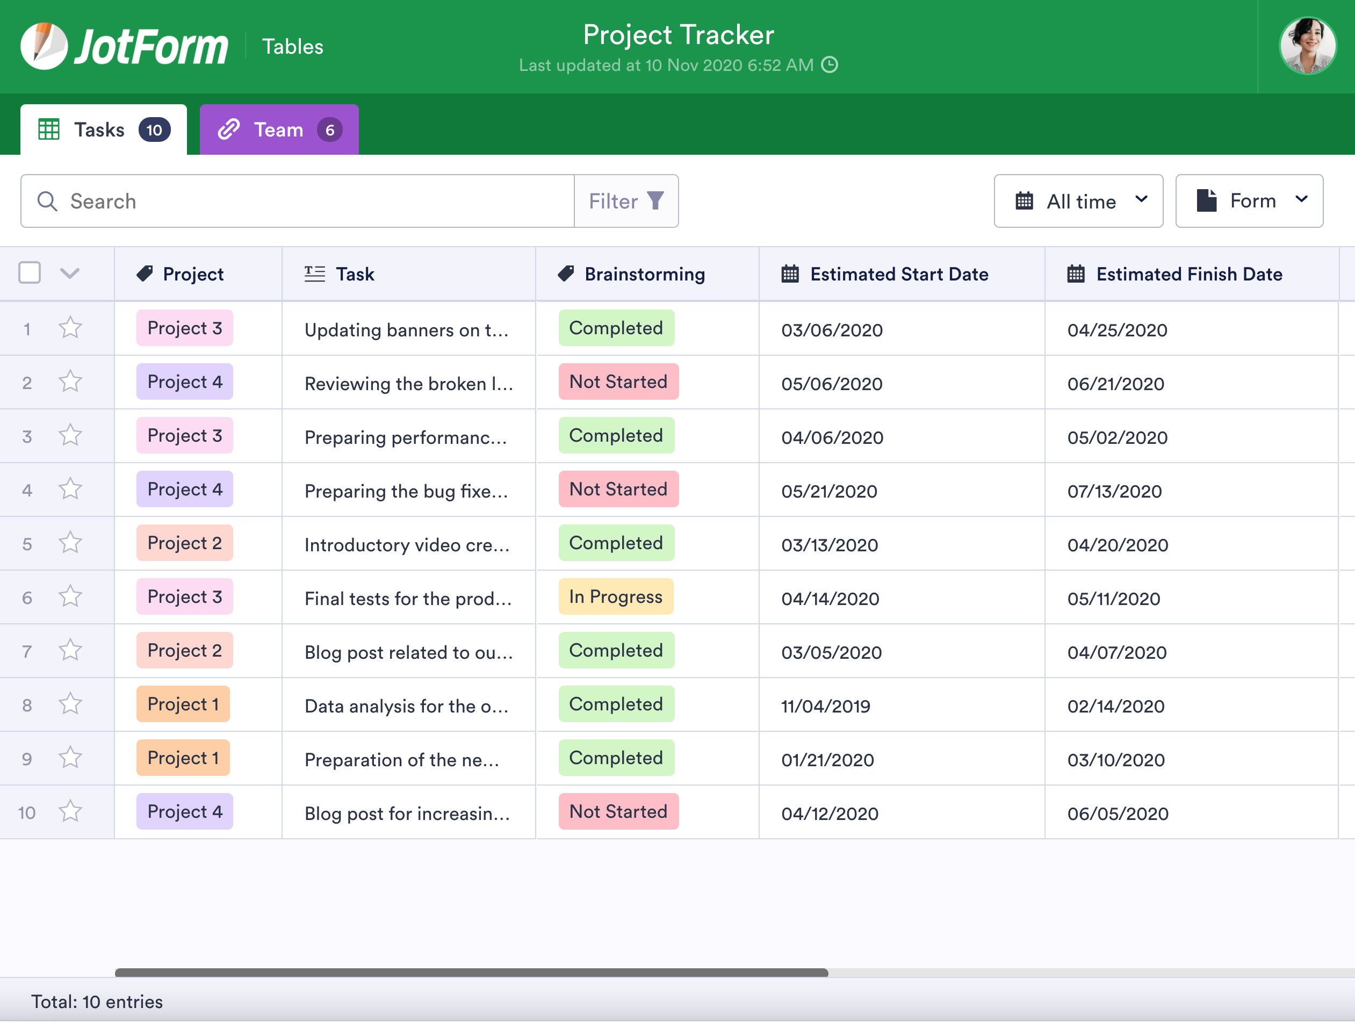Star row 1 as favorite

pos(70,328)
